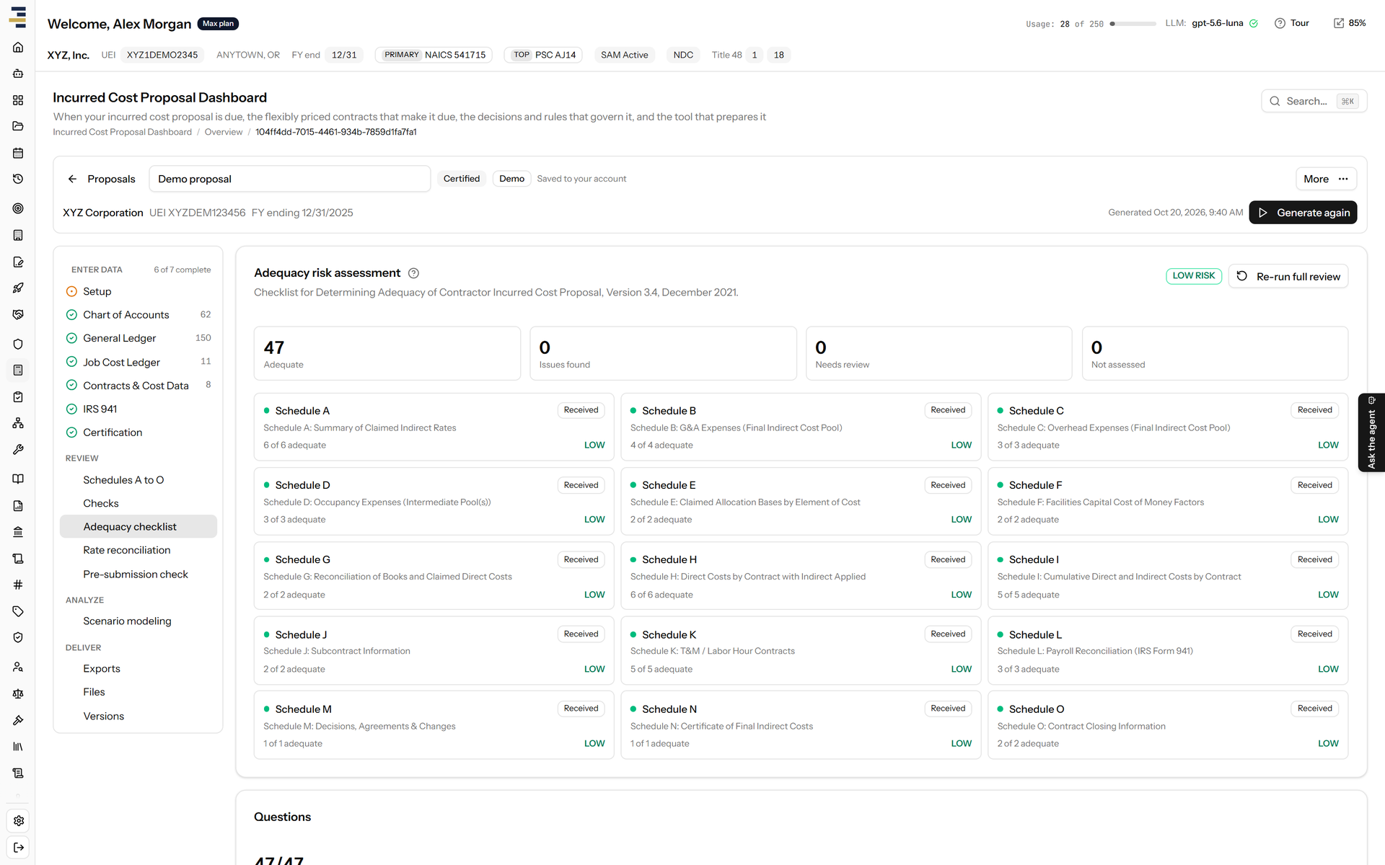
Task: Open the handshake icon in sidebar
Action: coord(18,314)
